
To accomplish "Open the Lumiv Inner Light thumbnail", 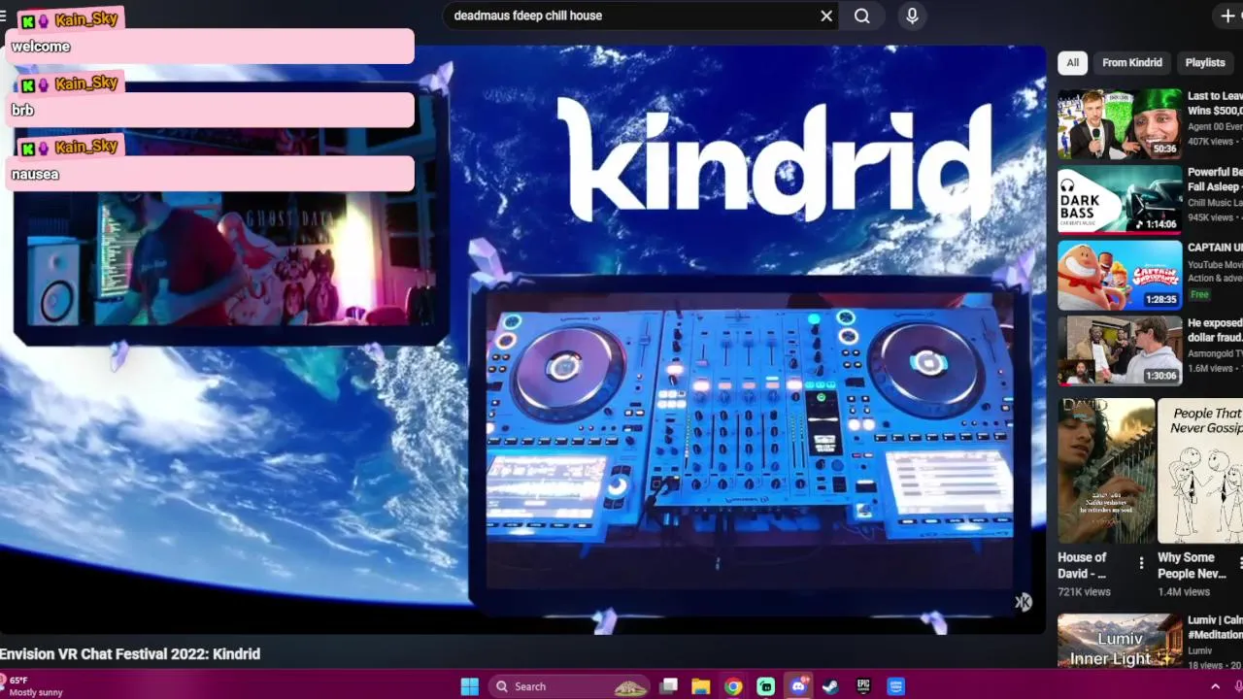I will pyautogui.click(x=1120, y=641).
